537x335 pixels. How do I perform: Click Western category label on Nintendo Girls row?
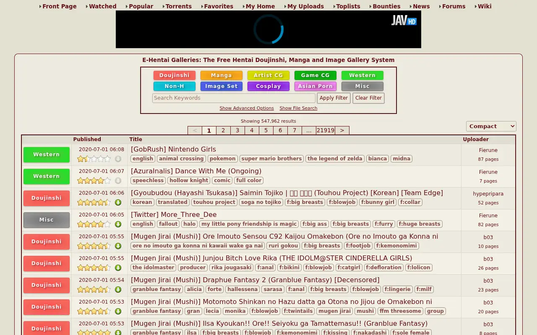pyautogui.click(x=47, y=155)
